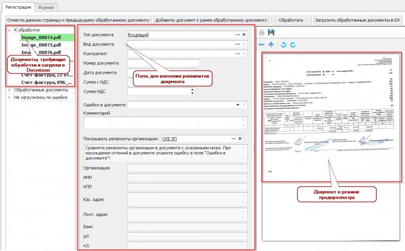
Task: Open the 'Ошибки в документе' dropdown arrow
Action: coord(238,105)
